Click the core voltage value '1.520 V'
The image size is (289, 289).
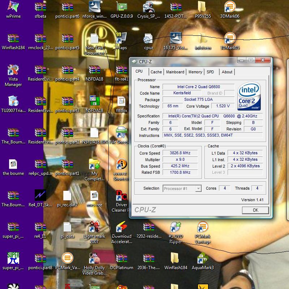[223, 106]
